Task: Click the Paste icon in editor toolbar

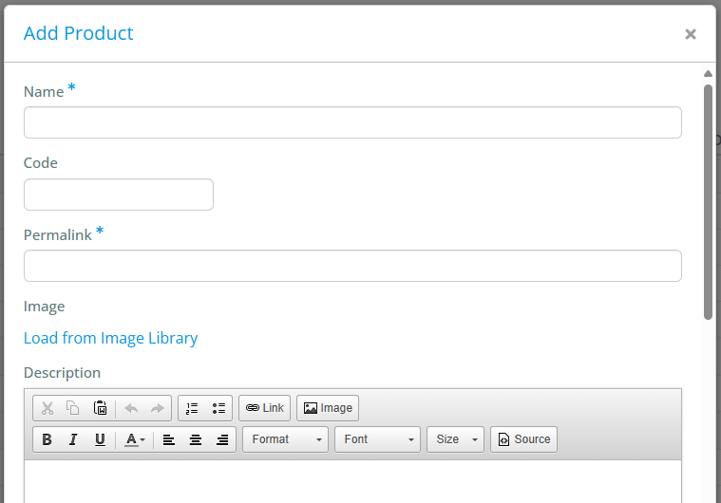Action: 100,408
